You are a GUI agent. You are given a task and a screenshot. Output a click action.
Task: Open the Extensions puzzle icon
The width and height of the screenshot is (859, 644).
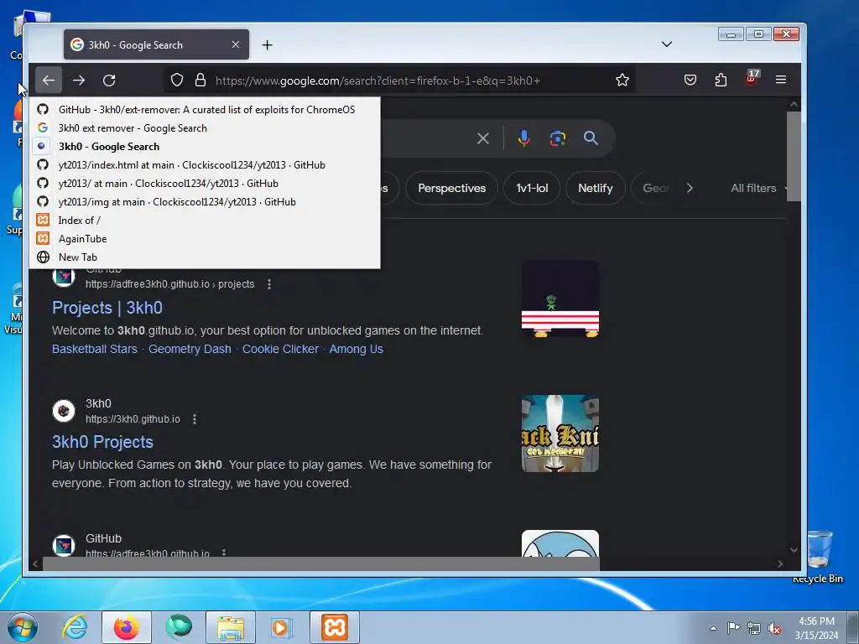pos(721,80)
